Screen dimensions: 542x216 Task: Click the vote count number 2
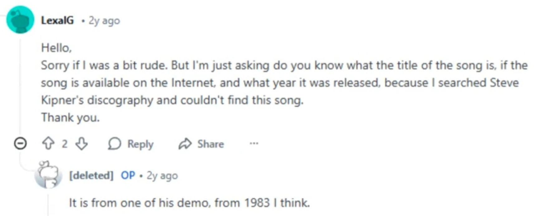tap(65, 144)
